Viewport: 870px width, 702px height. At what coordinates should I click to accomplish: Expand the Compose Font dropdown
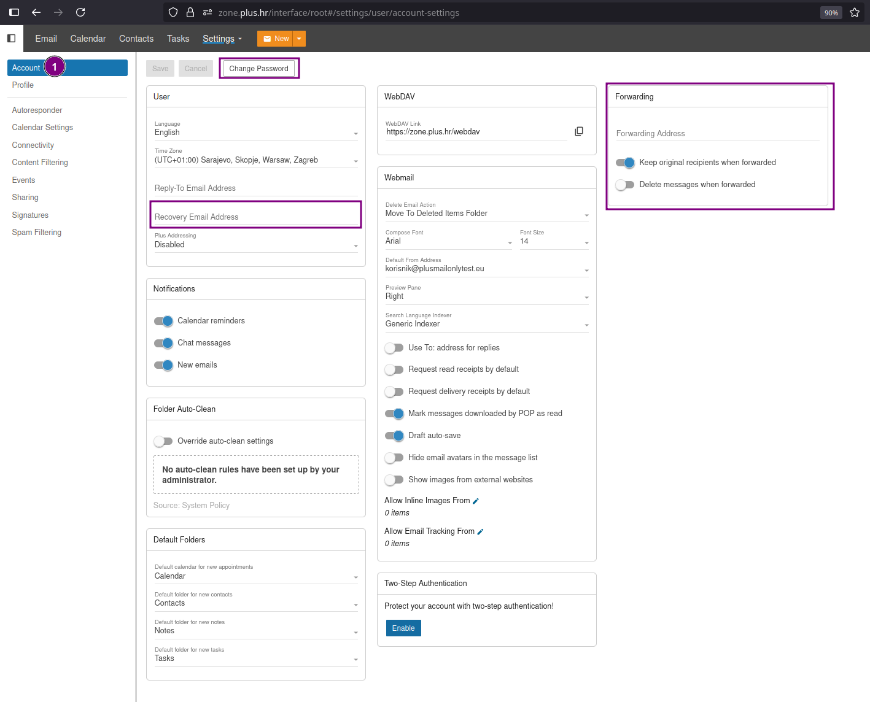448,241
